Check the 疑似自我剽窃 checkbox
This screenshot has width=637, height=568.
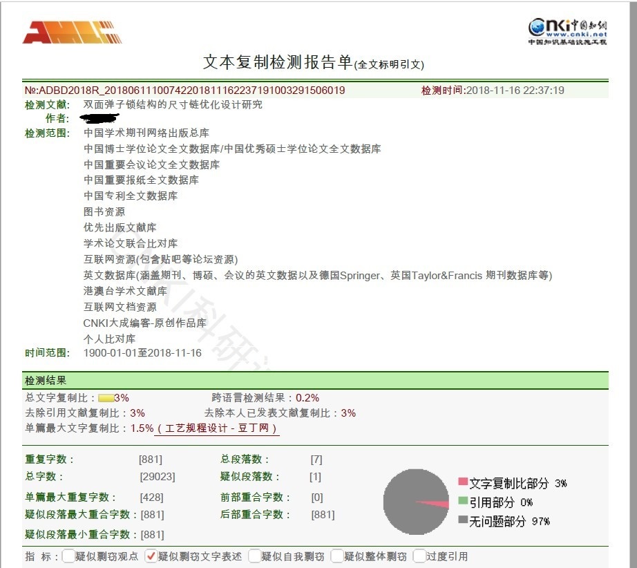[x=254, y=556]
